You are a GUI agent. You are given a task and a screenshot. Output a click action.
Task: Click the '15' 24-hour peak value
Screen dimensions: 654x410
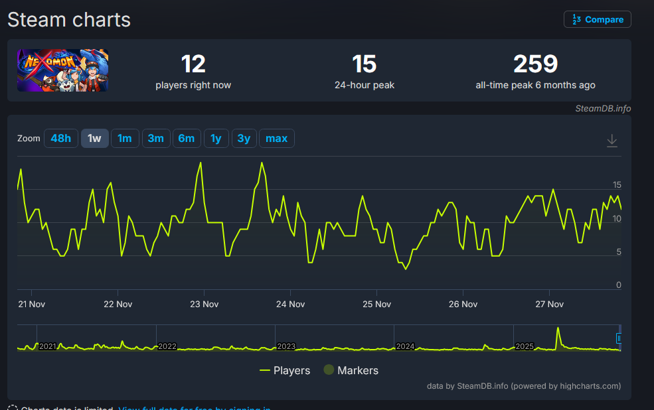click(x=364, y=64)
